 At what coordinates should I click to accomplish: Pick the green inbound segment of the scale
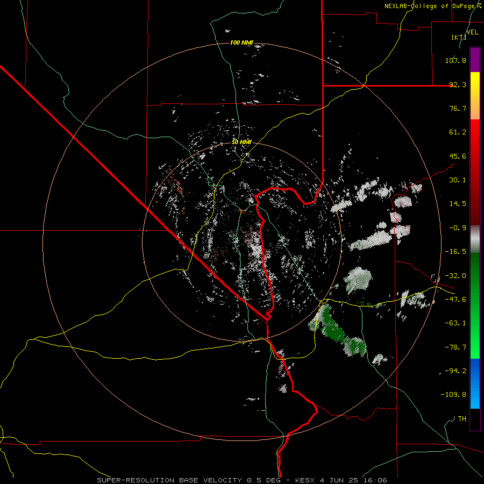coord(475,305)
